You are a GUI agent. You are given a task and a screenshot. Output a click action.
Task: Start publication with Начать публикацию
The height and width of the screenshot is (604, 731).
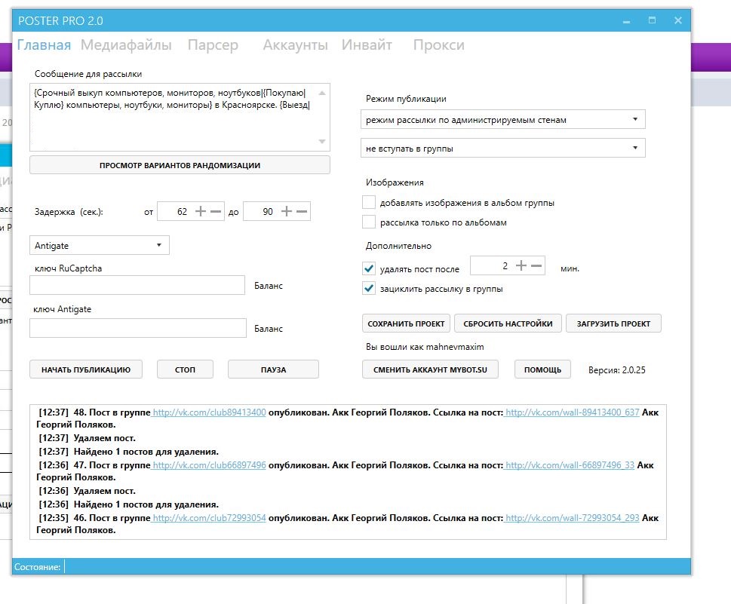click(x=86, y=369)
